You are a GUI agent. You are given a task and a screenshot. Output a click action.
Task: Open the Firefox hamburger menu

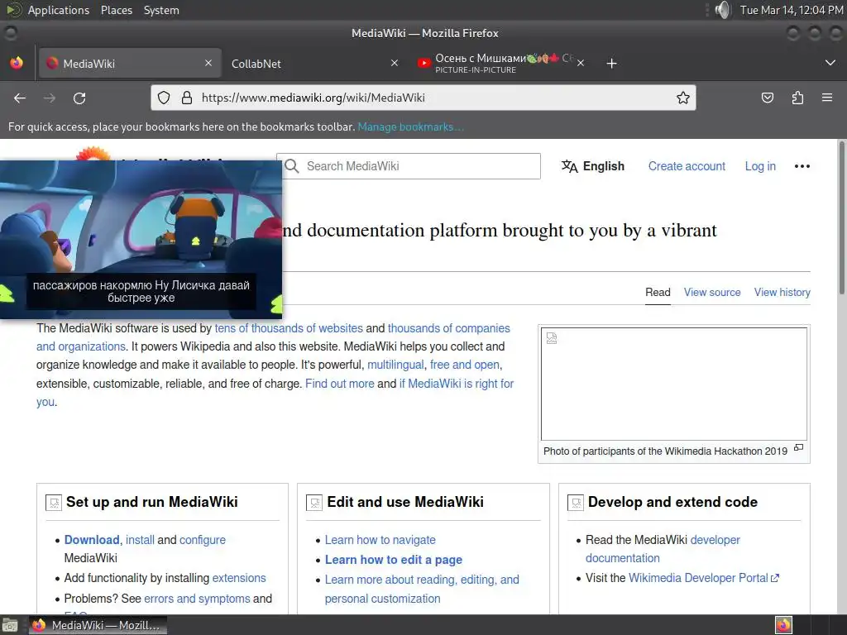(x=827, y=98)
